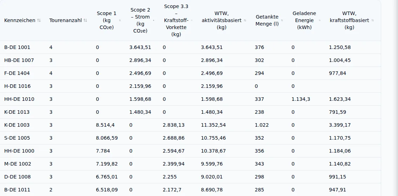Click sort icon beside Scope 1 header
The height and width of the screenshot is (196, 398).
pyautogui.click(x=120, y=21)
